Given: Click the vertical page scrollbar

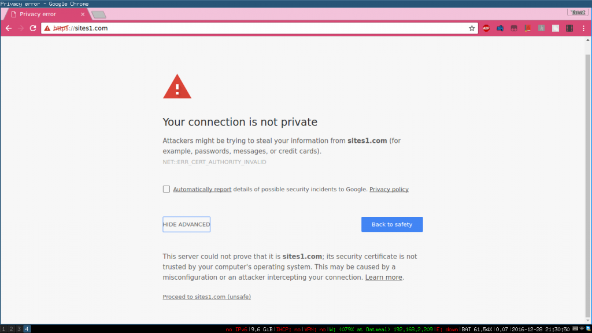Looking at the screenshot, I should click(588, 180).
